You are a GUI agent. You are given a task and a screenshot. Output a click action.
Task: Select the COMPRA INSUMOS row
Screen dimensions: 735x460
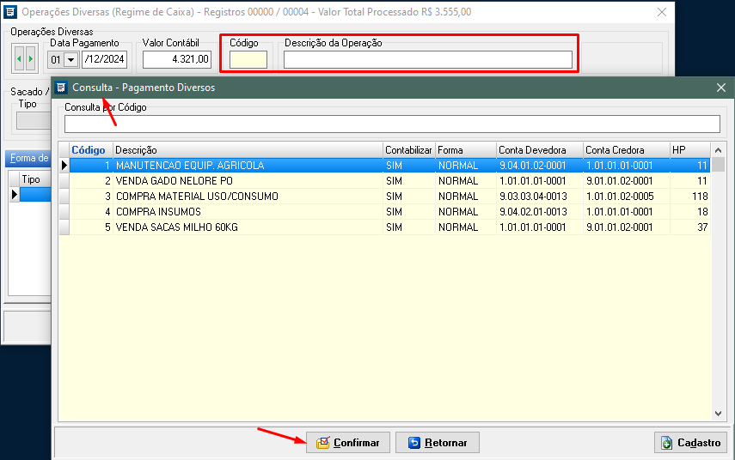[x=248, y=212]
